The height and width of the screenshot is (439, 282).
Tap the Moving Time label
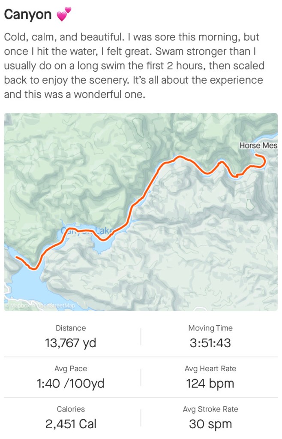coord(210,328)
